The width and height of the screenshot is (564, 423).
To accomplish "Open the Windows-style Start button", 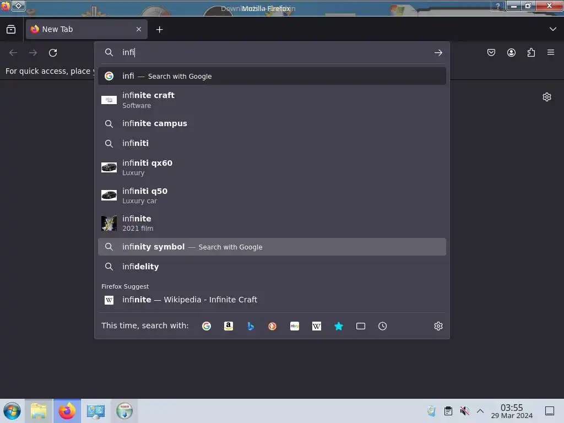I will [x=12, y=411].
